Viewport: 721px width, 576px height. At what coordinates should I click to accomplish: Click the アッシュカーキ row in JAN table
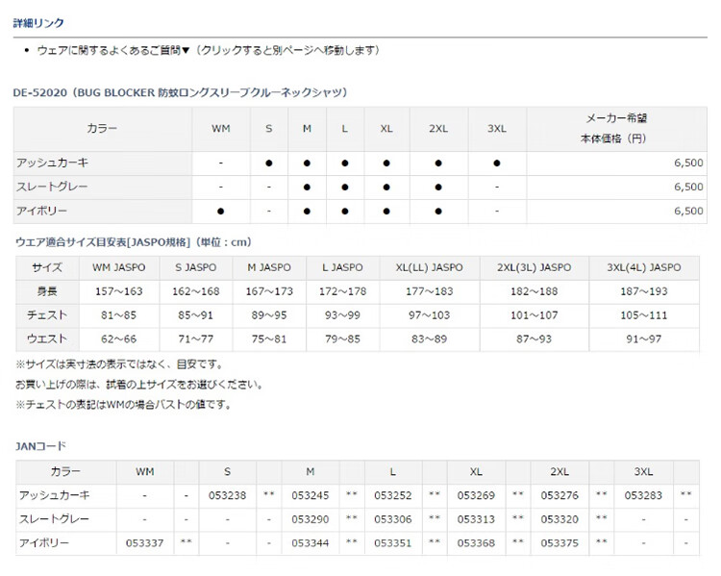[358, 495]
